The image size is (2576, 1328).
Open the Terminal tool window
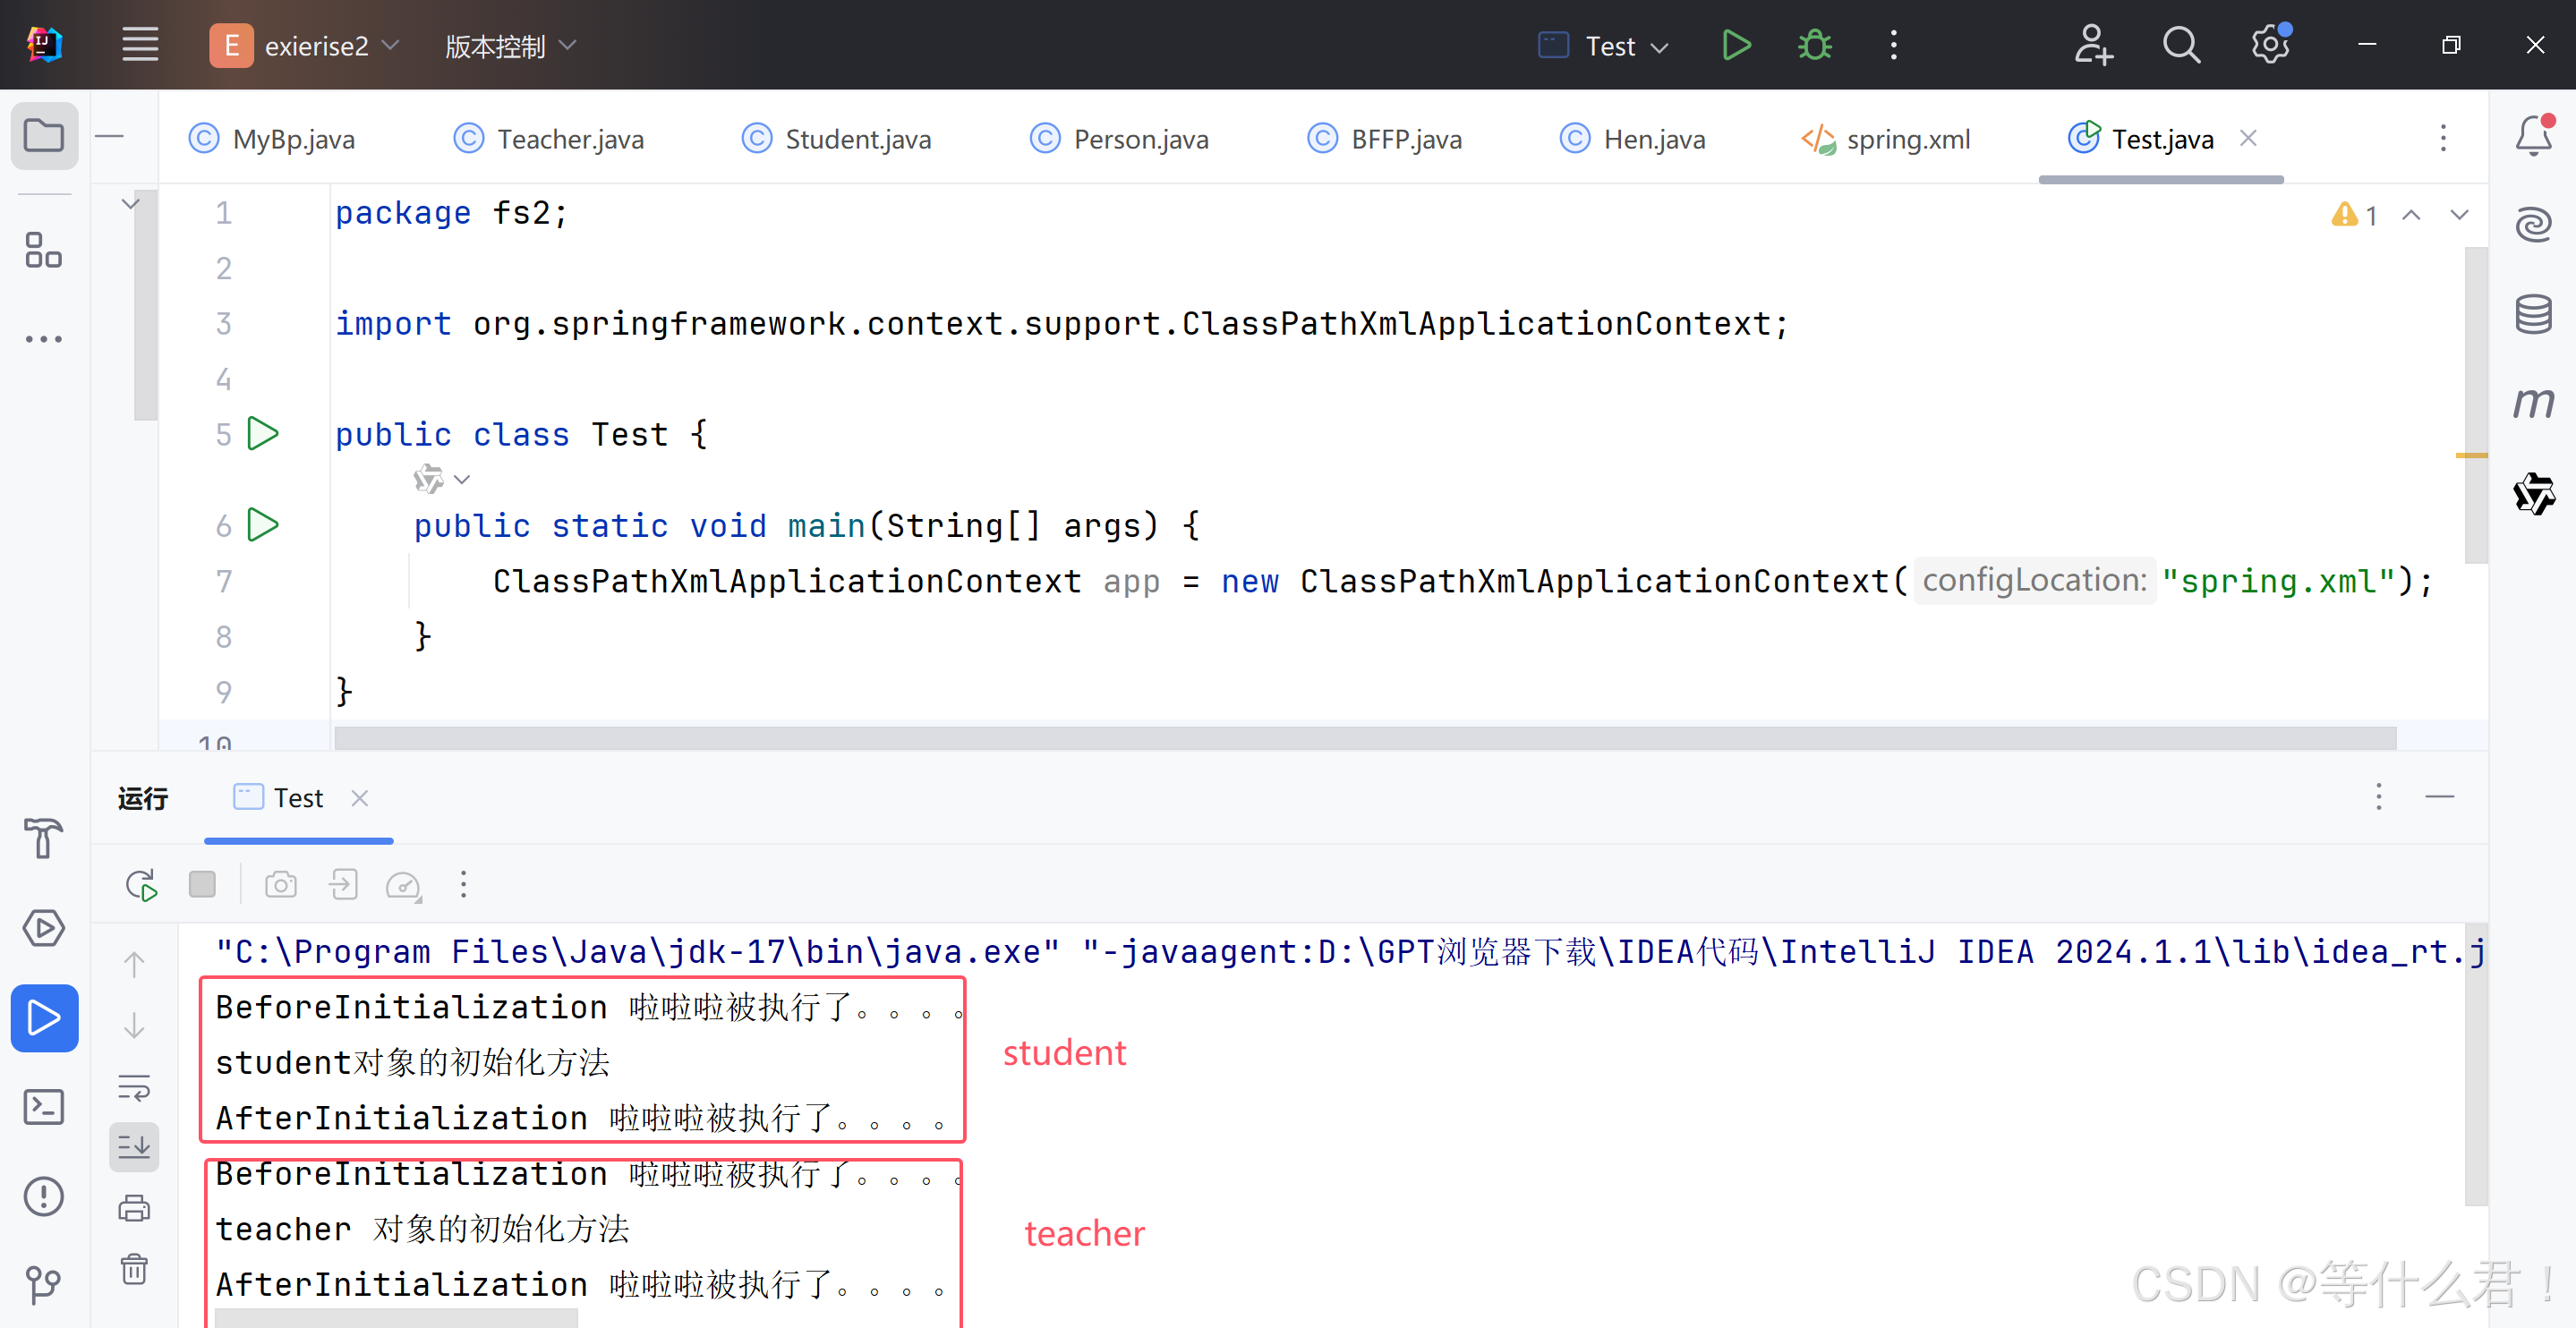[44, 1106]
